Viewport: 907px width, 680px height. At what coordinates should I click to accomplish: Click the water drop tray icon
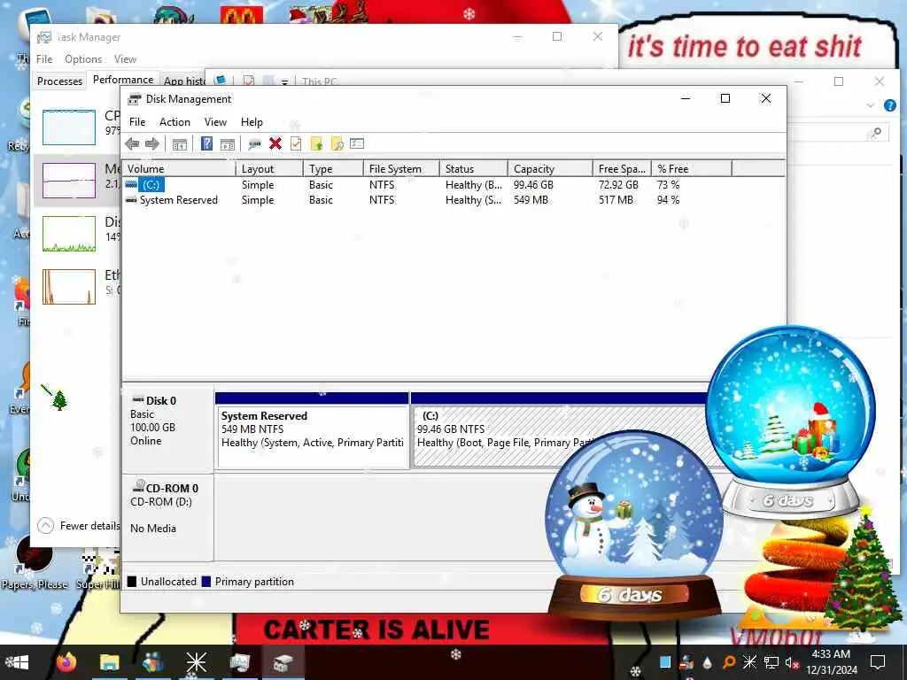707,662
